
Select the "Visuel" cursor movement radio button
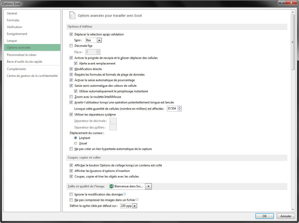pos(76,143)
